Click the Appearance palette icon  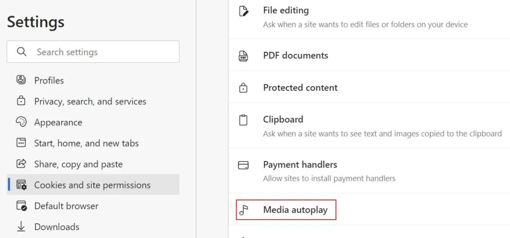(x=21, y=122)
